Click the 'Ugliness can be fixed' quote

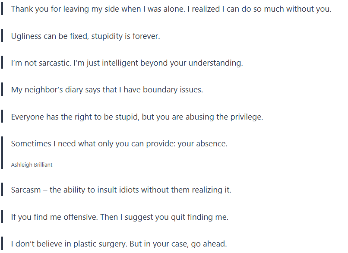tap(85, 36)
